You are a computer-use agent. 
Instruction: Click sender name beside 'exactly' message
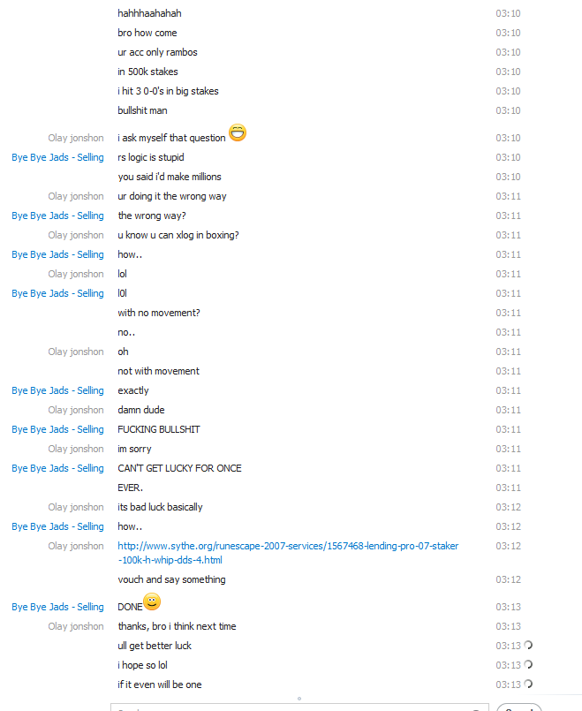(57, 390)
